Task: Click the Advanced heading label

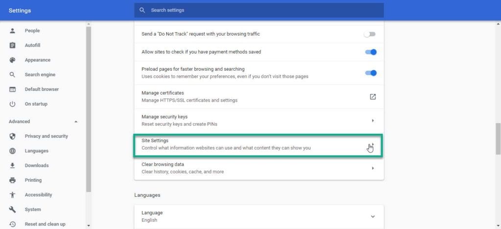Action: [x=19, y=122]
